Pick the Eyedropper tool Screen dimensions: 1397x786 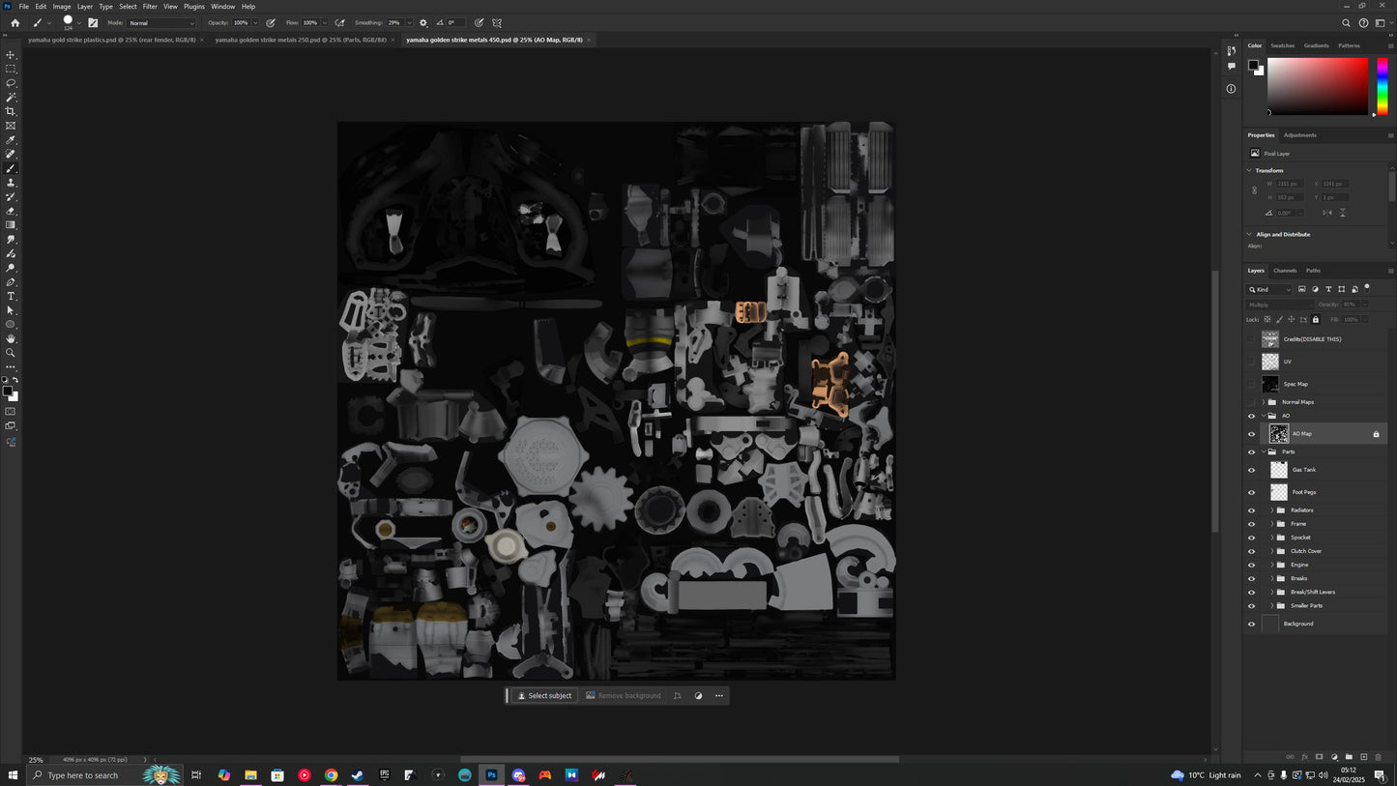tap(11, 140)
